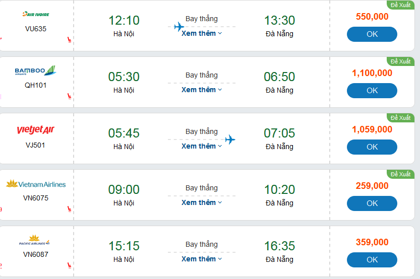Screen dimensions: 420x279
Task: Select the 1,100,000 Bamboo flight with OK
Action: click(372, 91)
